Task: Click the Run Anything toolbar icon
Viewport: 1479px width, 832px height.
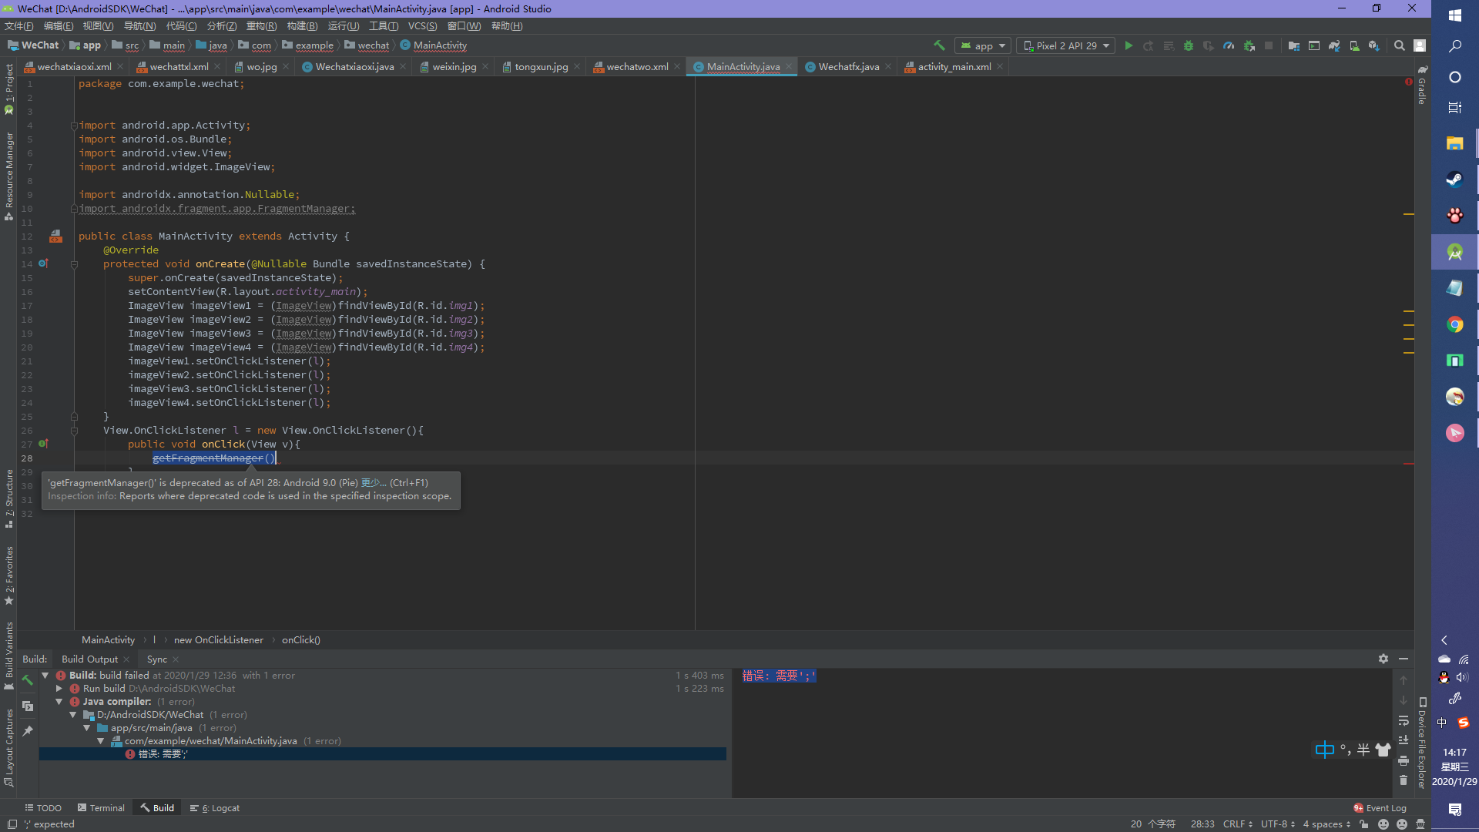Action: pos(1314,45)
